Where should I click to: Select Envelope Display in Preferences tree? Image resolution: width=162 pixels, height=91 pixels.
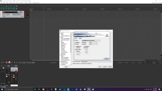coord(64,63)
